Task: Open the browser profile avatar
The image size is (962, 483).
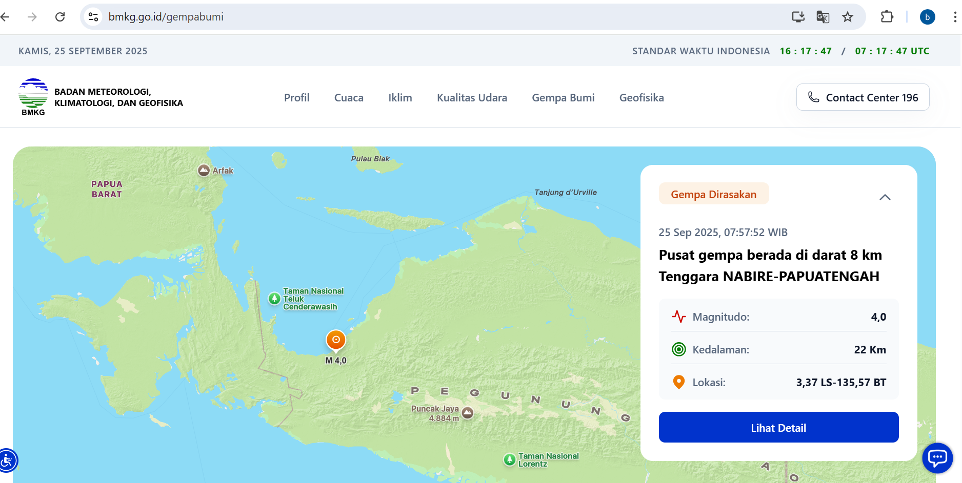Action: 927,17
